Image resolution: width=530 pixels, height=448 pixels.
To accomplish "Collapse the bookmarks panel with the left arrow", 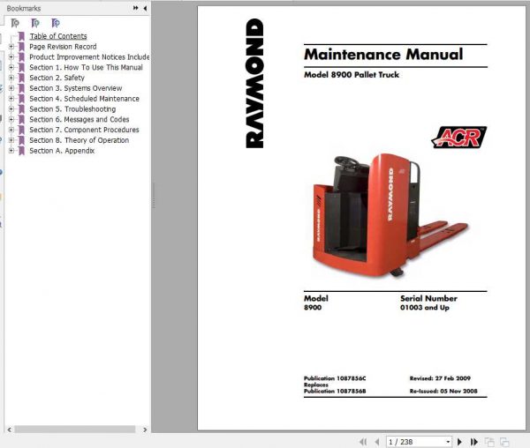I will [x=145, y=8].
